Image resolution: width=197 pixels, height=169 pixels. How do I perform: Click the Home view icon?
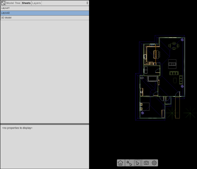click(120, 163)
